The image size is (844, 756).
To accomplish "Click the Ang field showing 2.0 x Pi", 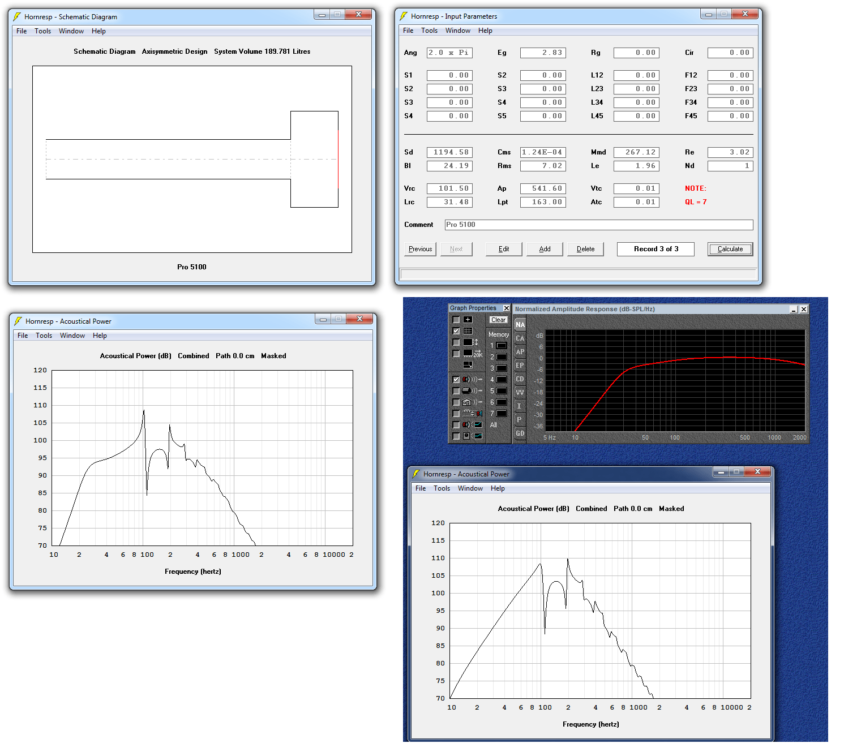I will point(449,53).
